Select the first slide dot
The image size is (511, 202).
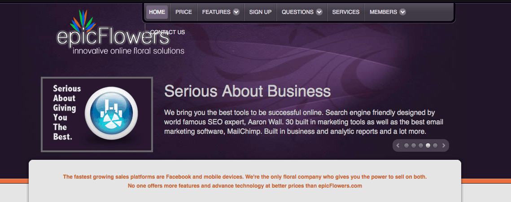(x=406, y=145)
